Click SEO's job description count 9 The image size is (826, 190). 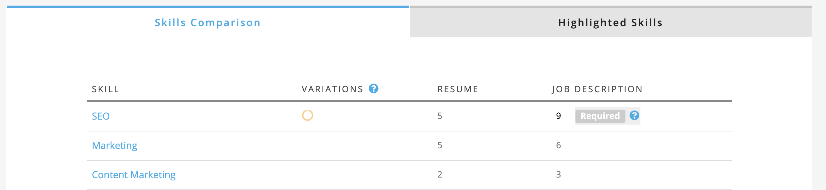tap(558, 116)
